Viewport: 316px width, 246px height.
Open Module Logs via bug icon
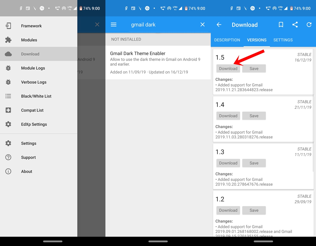click(8, 68)
